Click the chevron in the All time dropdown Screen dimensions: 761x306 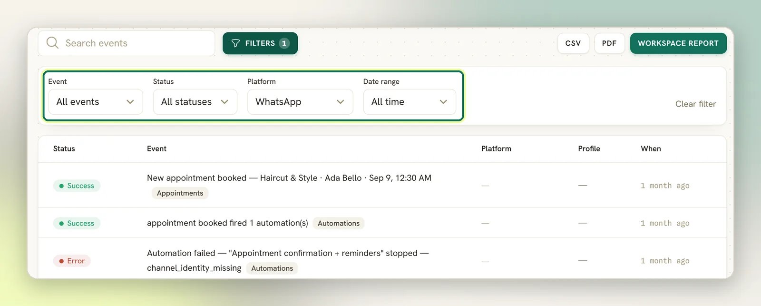(443, 102)
